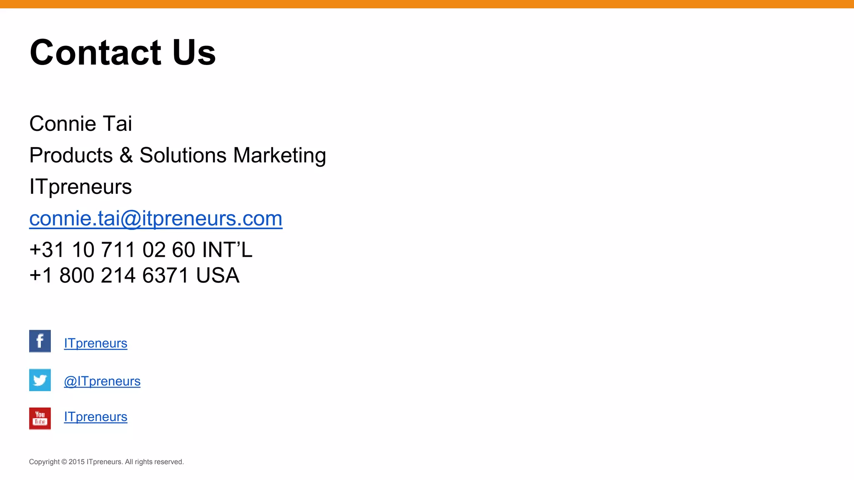Click the INT'L label after phone number
854x480 pixels.
coord(227,250)
